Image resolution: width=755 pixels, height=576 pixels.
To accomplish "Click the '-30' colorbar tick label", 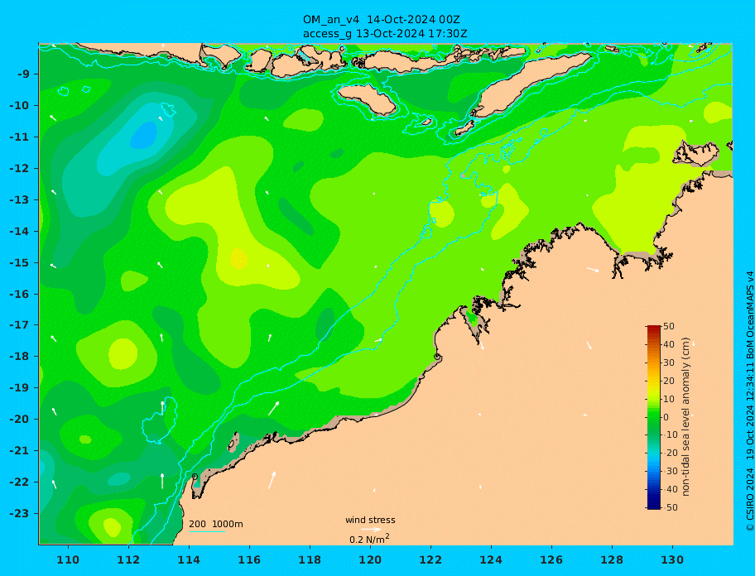I will pos(669,471).
